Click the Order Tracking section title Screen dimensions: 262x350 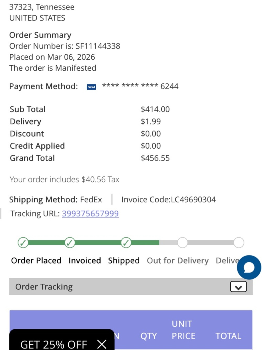click(x=44, y=287)
